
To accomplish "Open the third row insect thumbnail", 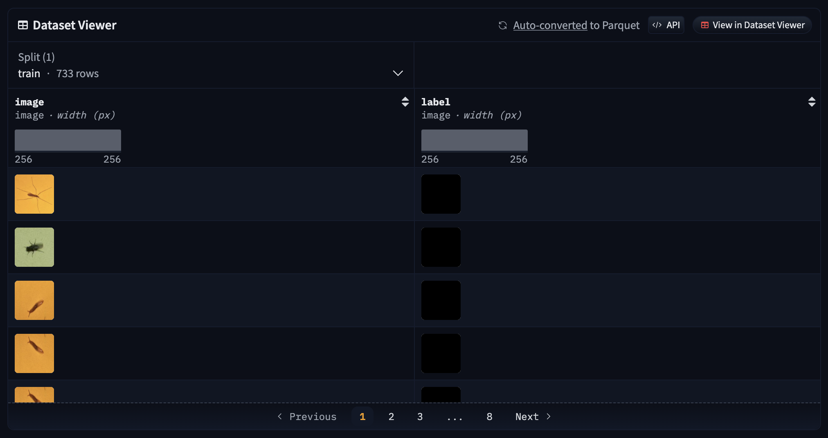I will [34, 300].
